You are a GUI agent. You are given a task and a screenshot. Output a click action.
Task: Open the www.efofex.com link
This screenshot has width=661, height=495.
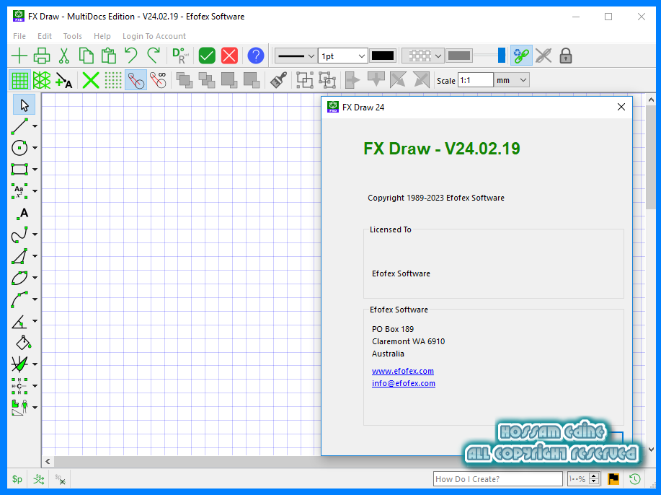point(403,371)
